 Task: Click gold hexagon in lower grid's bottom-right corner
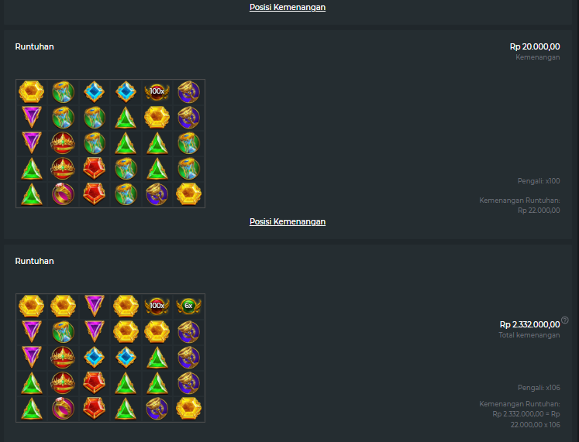(188, 409)
